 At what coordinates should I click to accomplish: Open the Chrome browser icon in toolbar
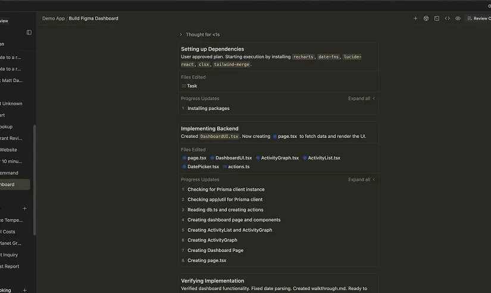click(x=426, y=18)
